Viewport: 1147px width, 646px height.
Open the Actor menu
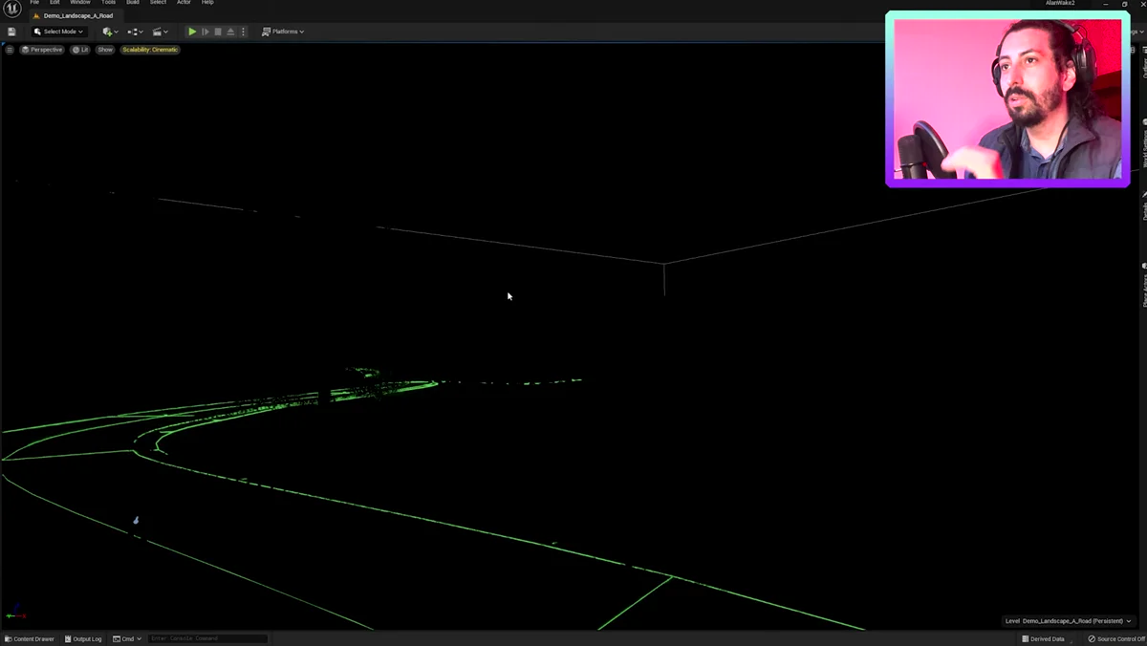(184, 3)
